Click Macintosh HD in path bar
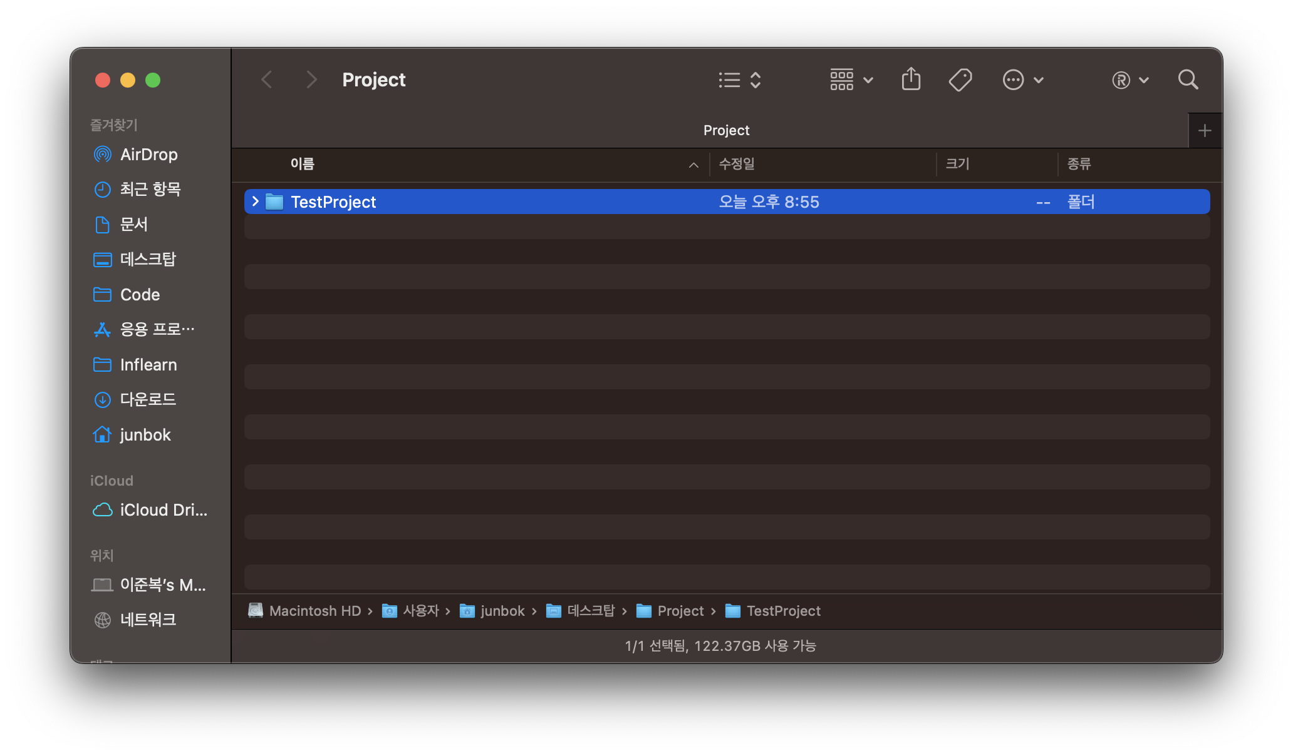Viewport: 1293px width, 756px height. (x=314, y=611)
